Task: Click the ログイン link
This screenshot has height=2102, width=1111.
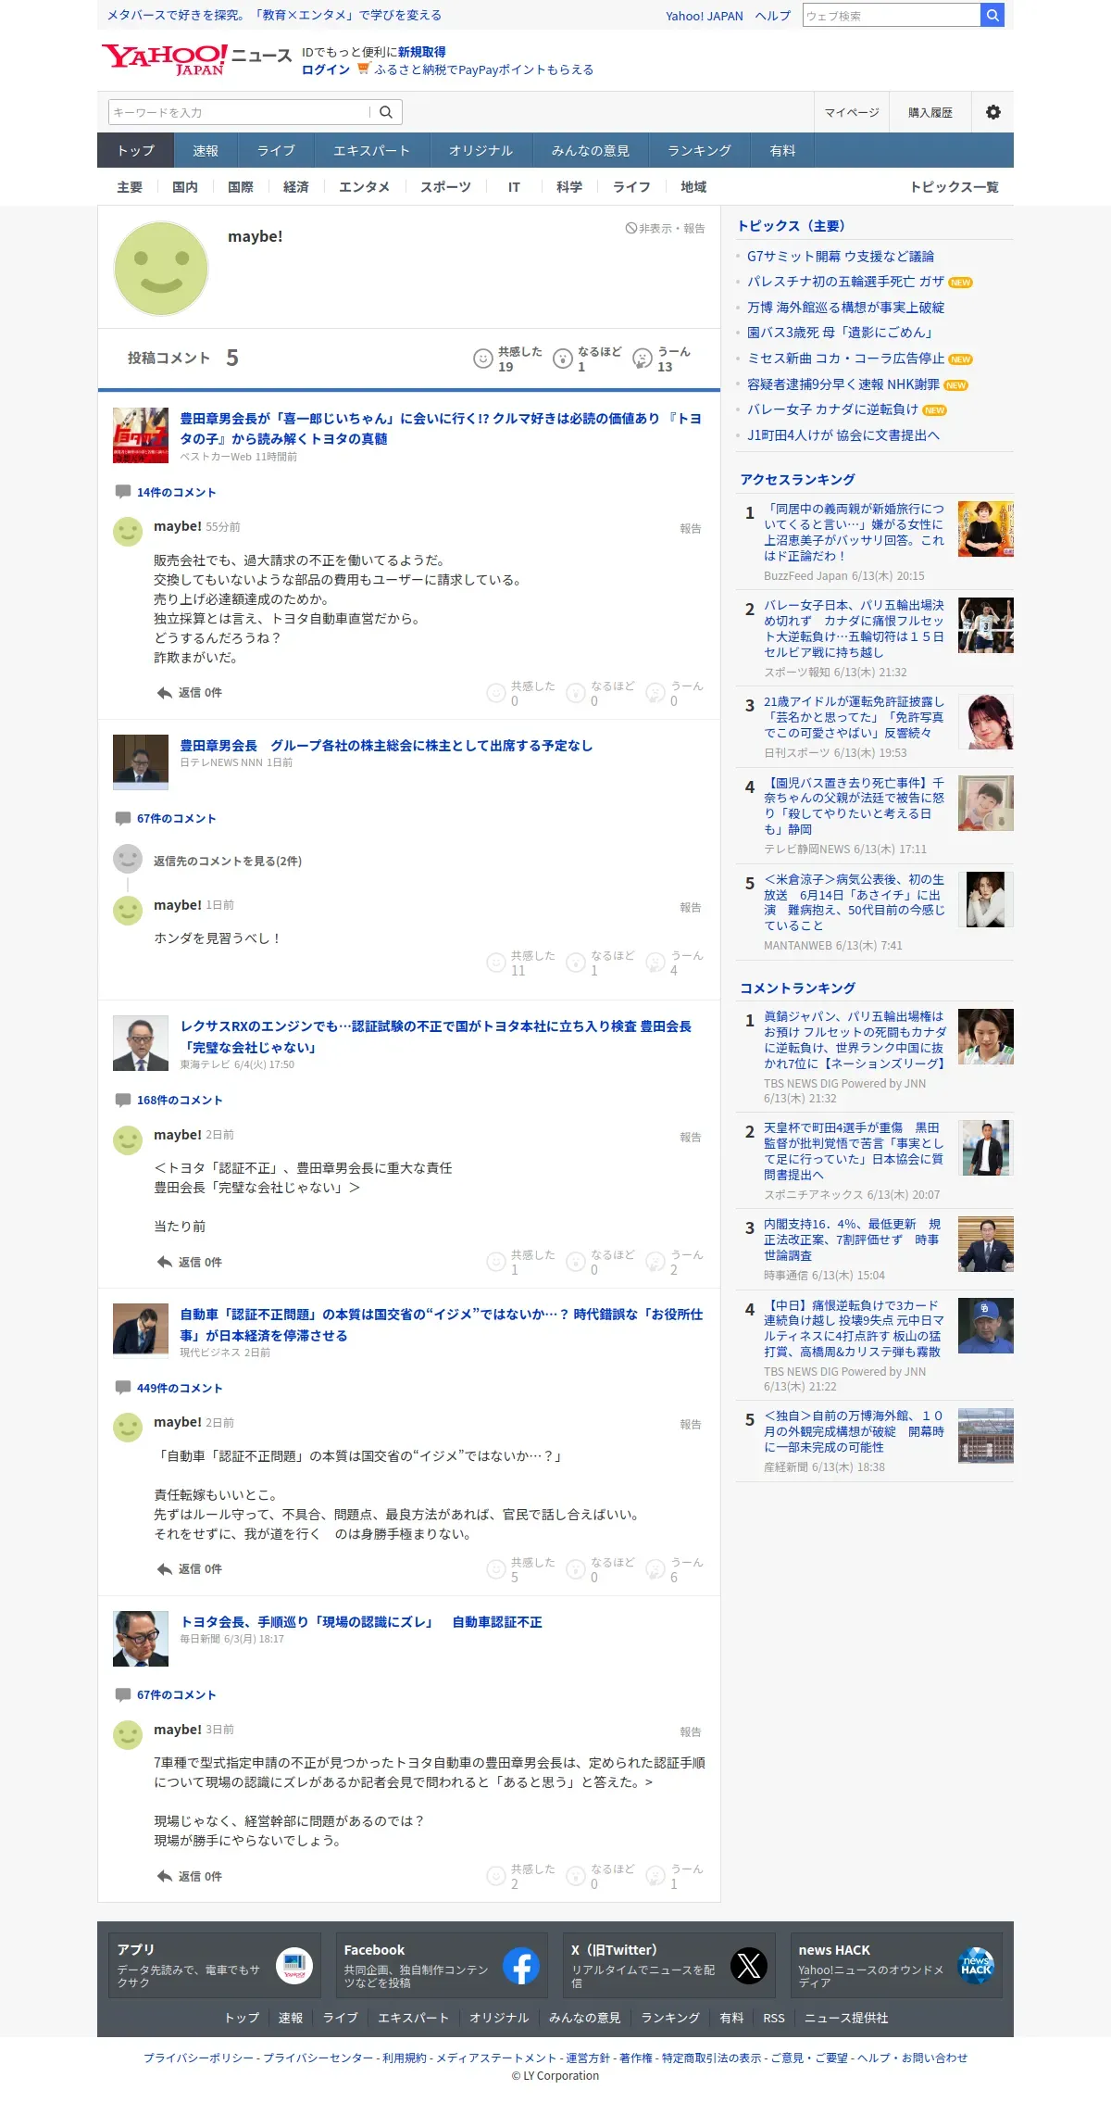Action: [326, 69]
